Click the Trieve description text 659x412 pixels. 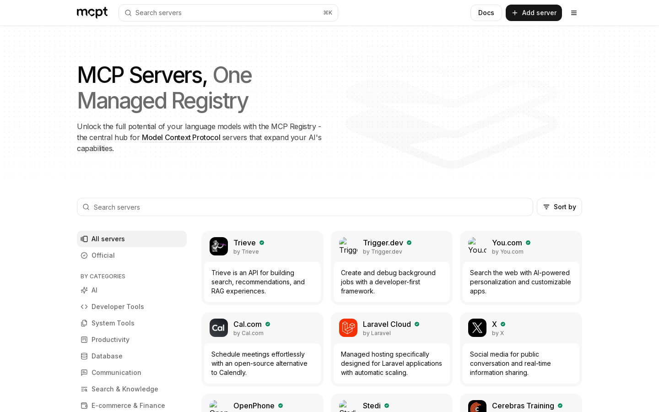click(258, 282)
